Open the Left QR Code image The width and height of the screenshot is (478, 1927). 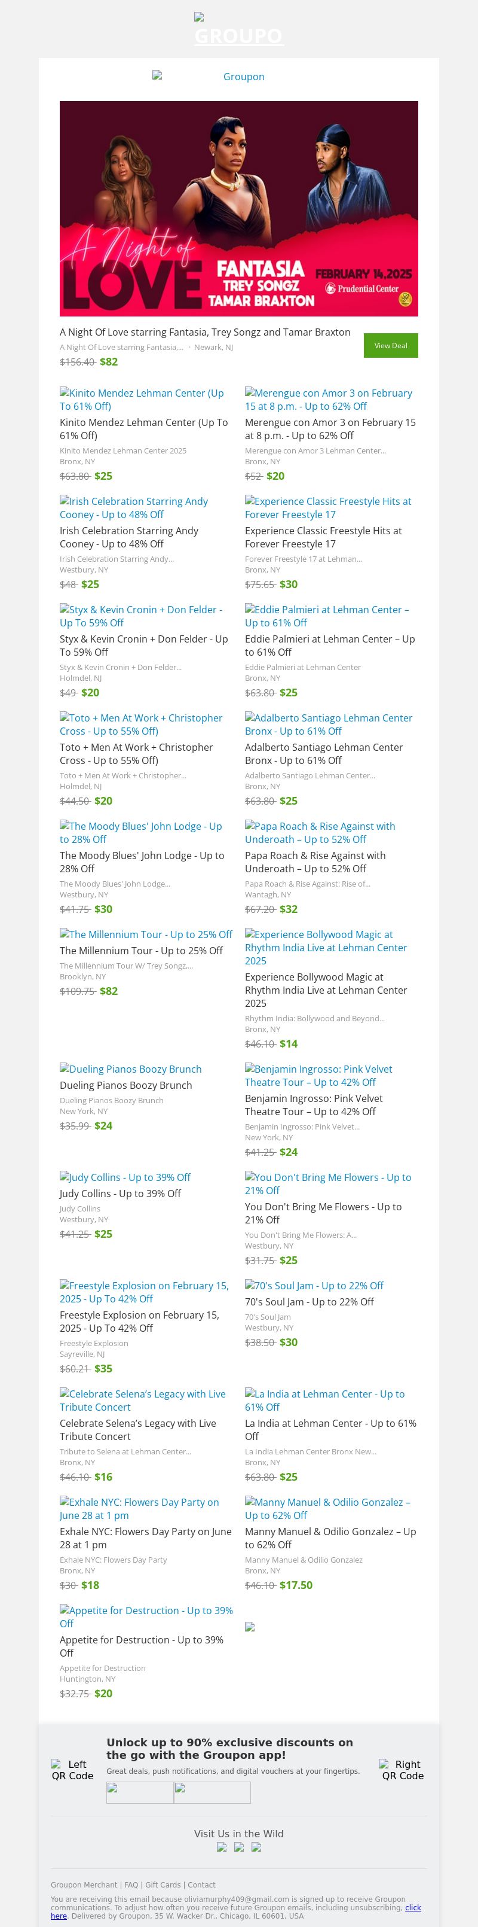[x=72, y=1769]
